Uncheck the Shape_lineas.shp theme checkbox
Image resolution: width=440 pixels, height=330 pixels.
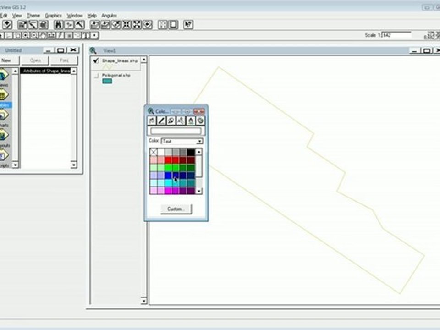point(96,60)
